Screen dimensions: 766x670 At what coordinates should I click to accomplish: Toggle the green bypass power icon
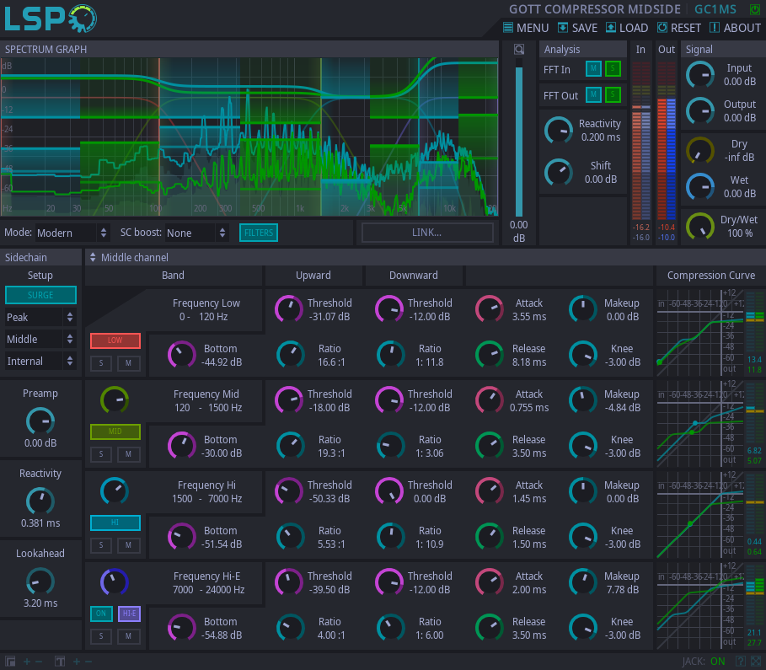coord(755,9)
